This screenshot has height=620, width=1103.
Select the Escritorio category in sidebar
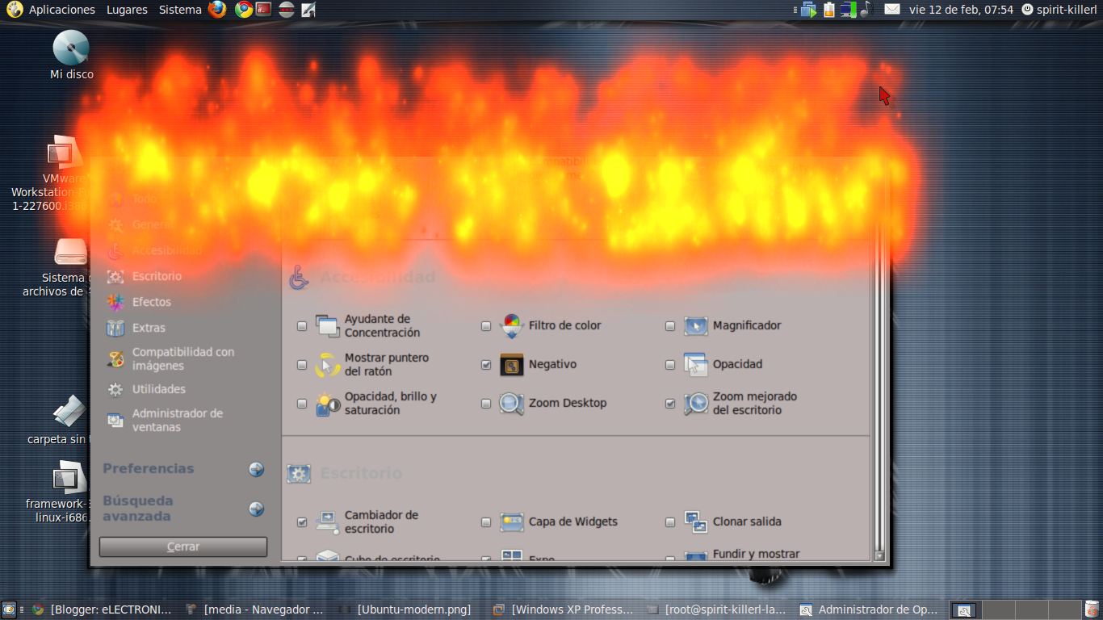click(x=145, y=276)
